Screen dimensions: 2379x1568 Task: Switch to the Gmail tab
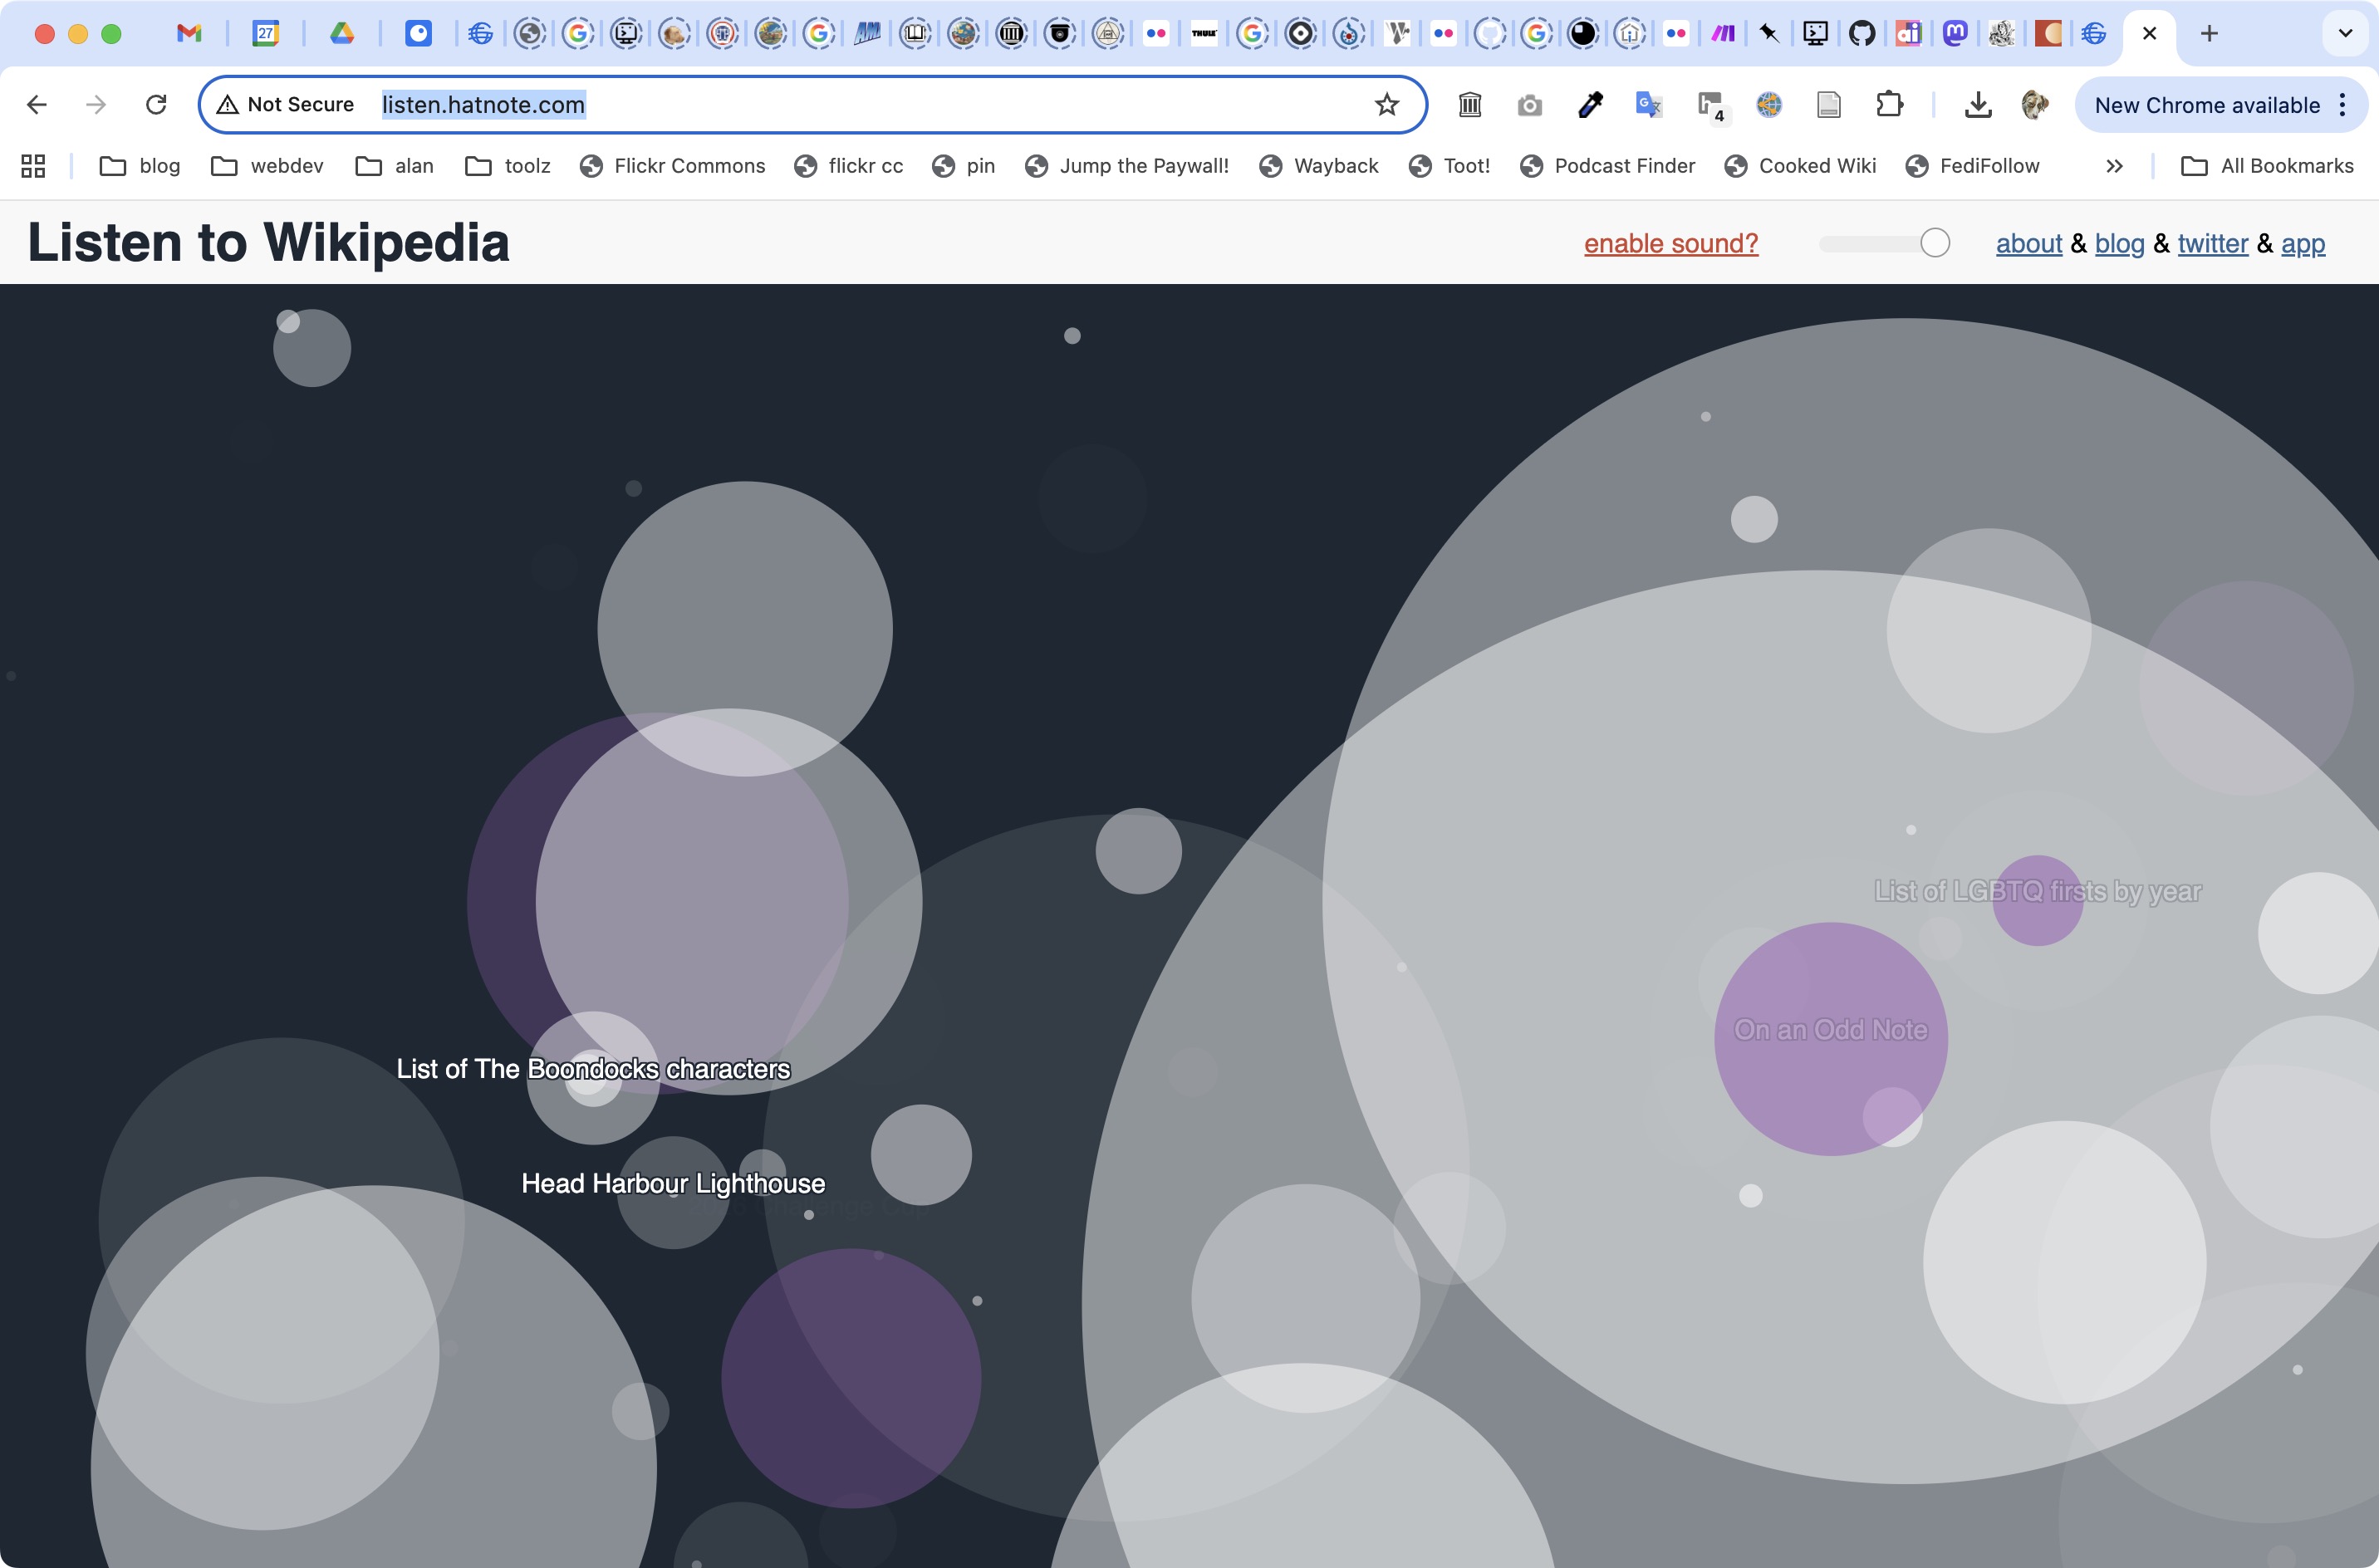click(189, 34)
